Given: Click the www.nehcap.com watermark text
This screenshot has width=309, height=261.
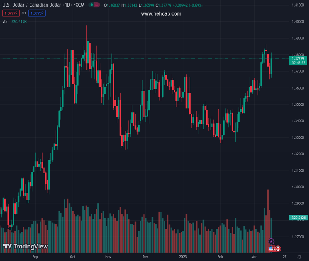Looking at the screenshot, I should (161, 14).
